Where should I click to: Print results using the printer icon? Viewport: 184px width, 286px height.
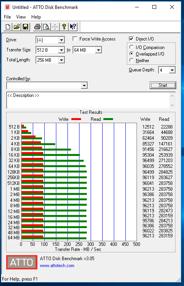pos(37,27)
